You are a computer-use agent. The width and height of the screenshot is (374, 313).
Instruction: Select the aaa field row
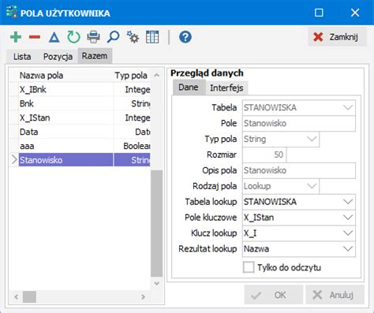[x=80, y=146]
